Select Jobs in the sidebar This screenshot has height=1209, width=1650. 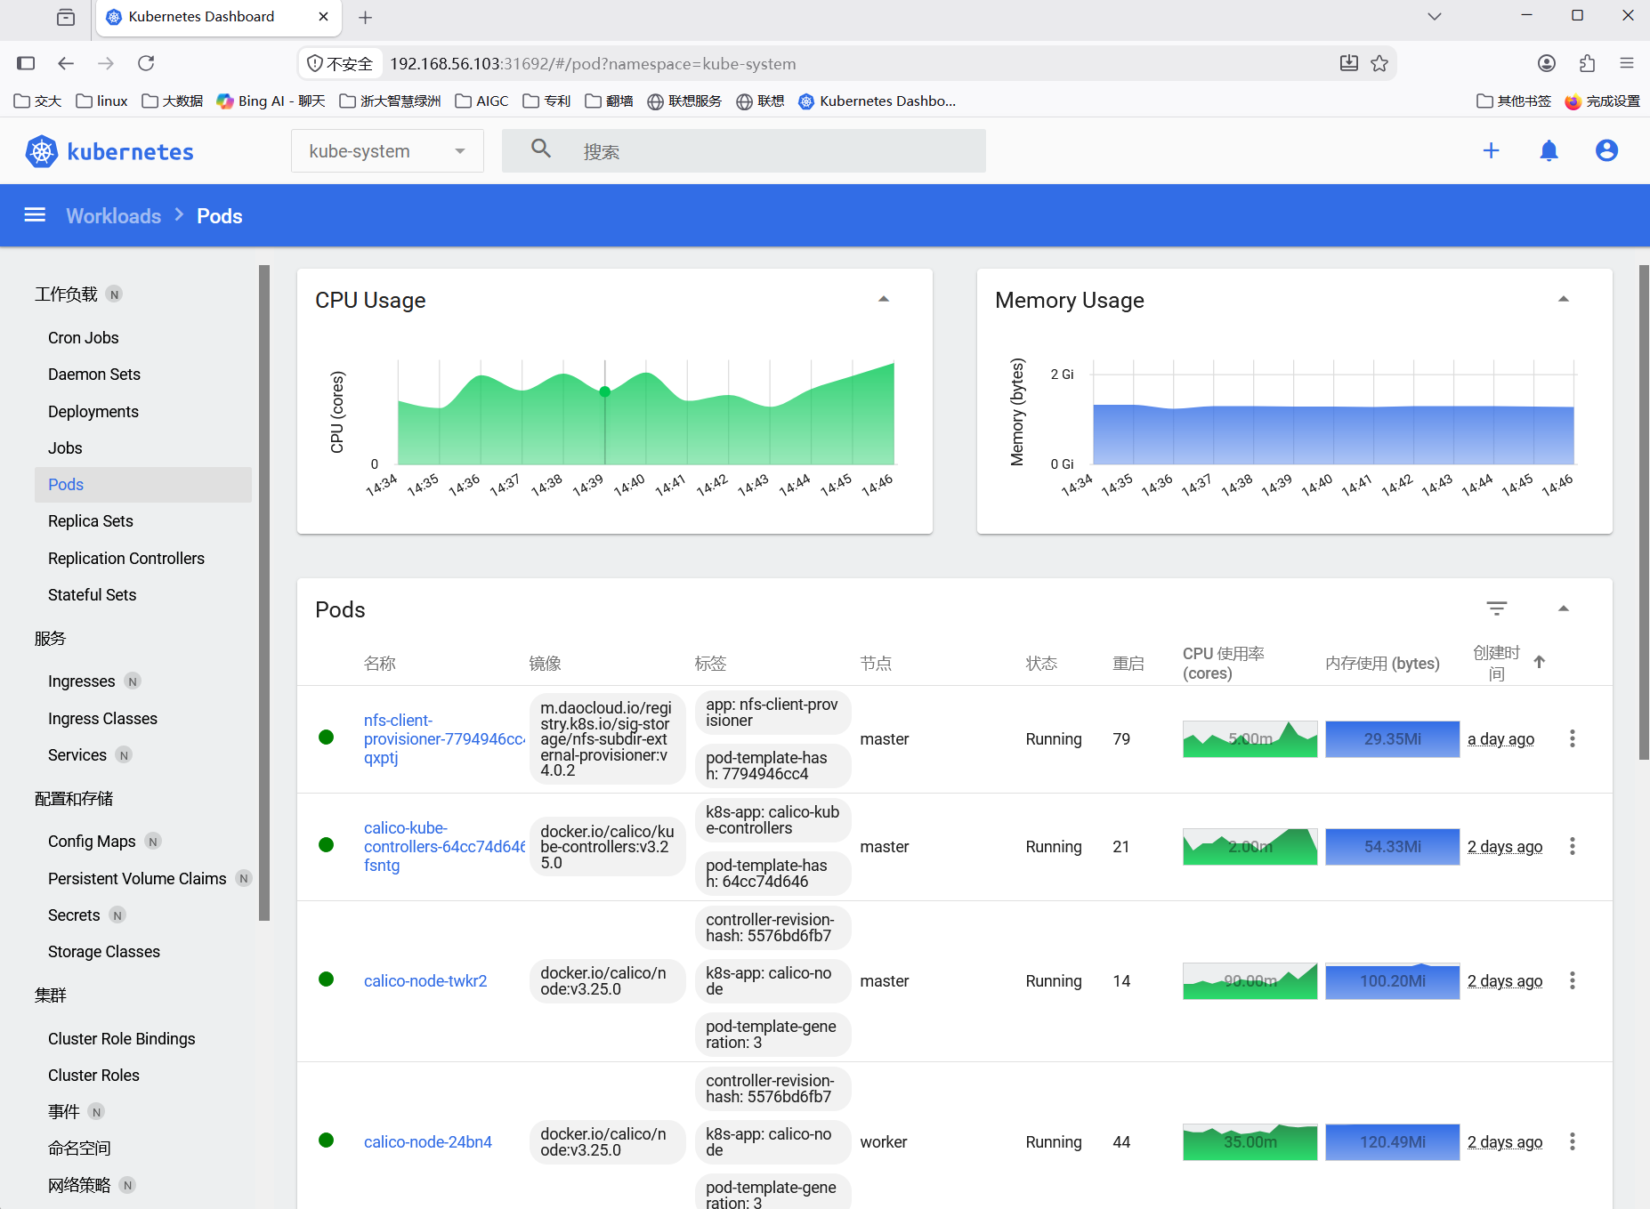pos(65,448)
